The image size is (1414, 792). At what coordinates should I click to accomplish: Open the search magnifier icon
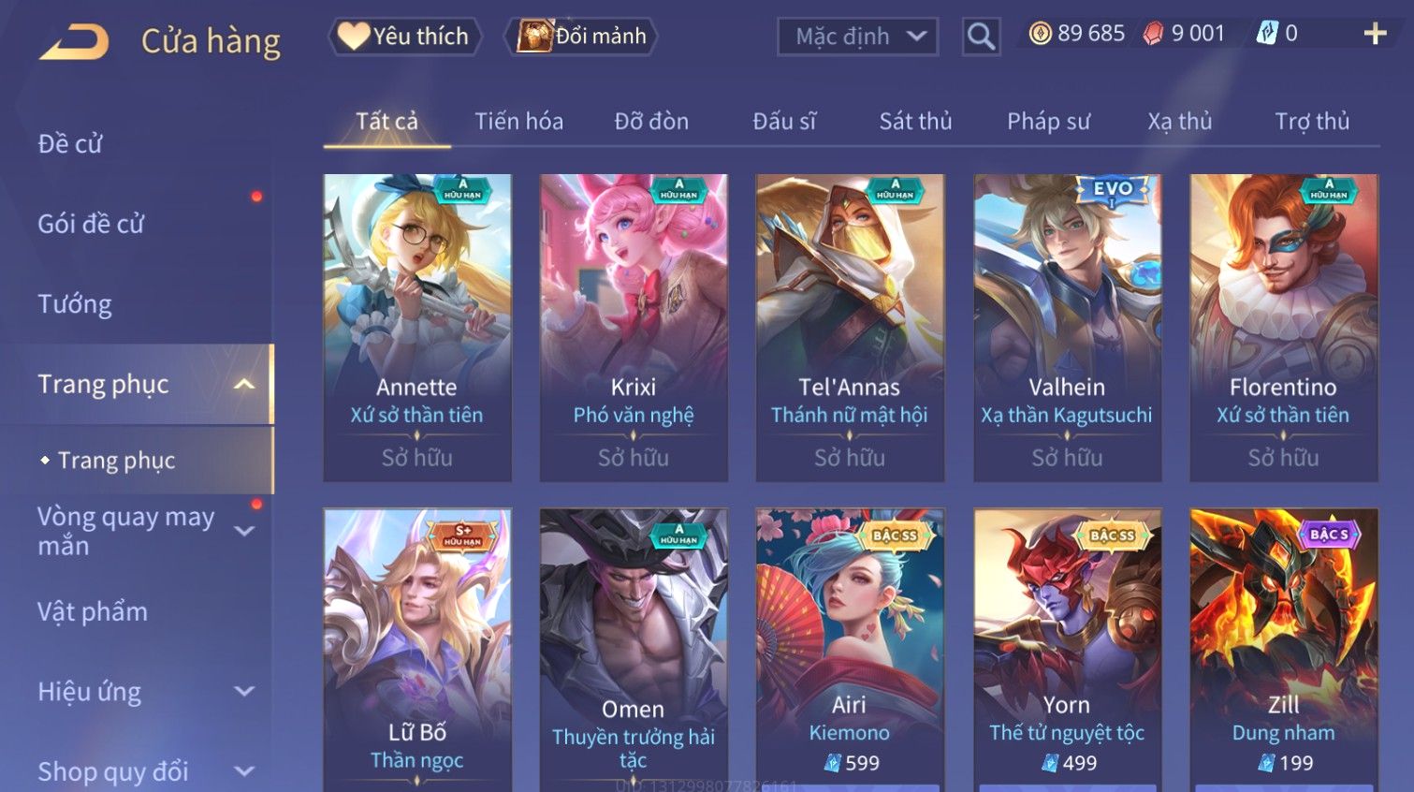click(981, 37)
